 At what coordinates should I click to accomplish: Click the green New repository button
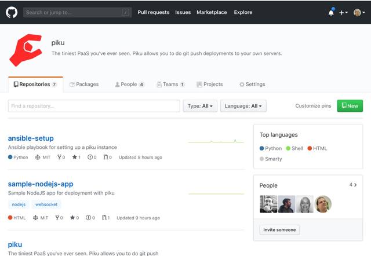click(350, 106)
